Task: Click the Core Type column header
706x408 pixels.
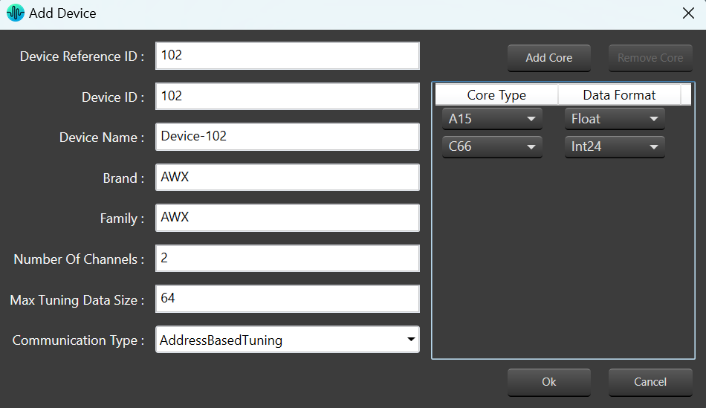Action: pyautogui.click(x=496, y=95)
